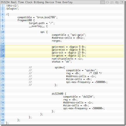Click the title 'DS3234 Real Time Clock Bitbang Device Tree Overlay'
The height and width of the screenshot is (126, 126).
pyautogui.click(x=37, y=2)
